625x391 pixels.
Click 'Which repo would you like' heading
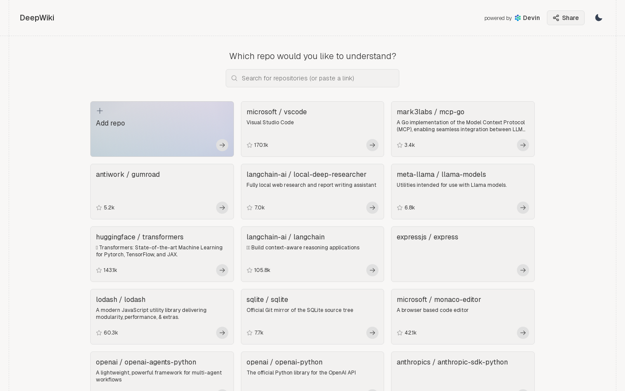(x=312, y=56)
